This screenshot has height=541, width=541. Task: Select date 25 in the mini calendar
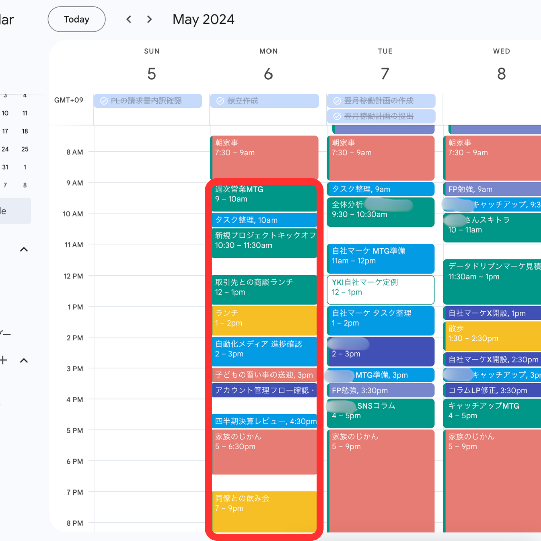pyautogui.click(x=25, y=149)
